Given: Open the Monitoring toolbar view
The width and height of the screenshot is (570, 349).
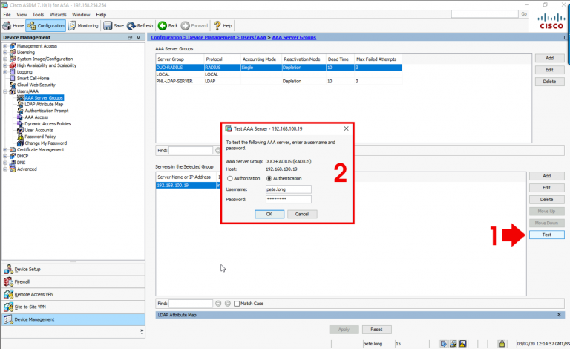Looking at the screenshot, I should pos(83,25).
